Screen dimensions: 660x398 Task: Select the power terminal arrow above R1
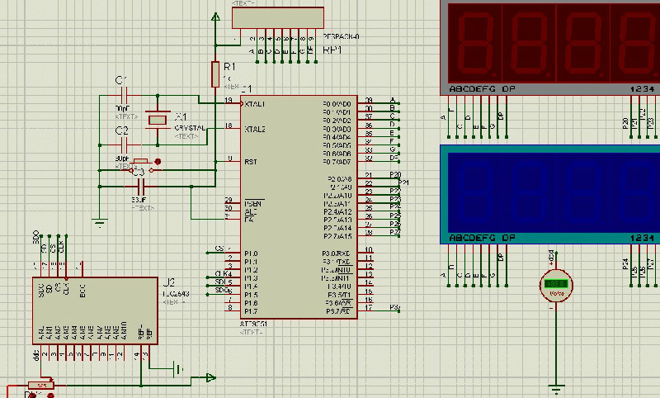(216, 17)
